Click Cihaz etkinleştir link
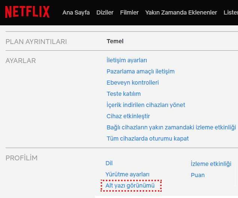238x198 pixels. click(128, 116)
